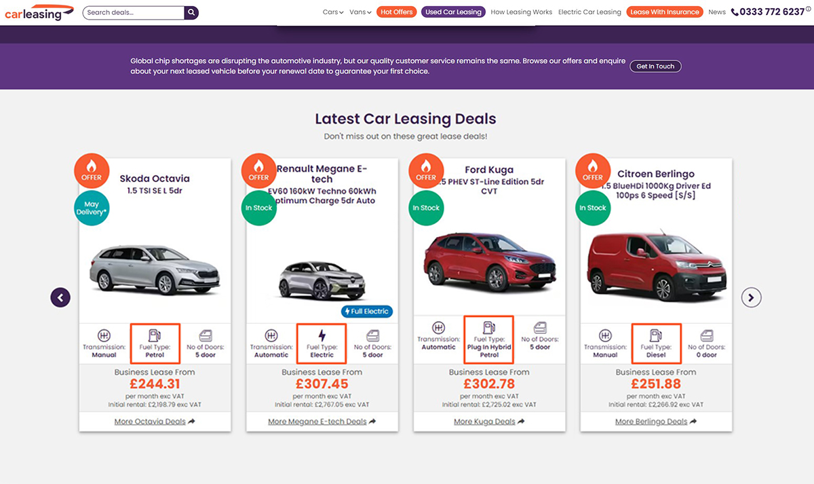Open the News menu item
Image resolution: width=814 pixels, height=484 pixels.
[x=717, y=12]
